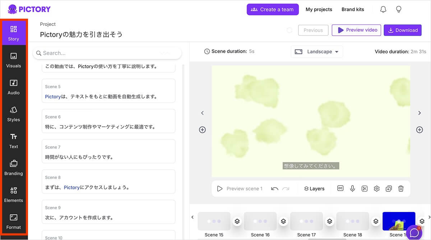
Task: Select Scene 18 thumbnail in timeline
Action: [353, 221]
